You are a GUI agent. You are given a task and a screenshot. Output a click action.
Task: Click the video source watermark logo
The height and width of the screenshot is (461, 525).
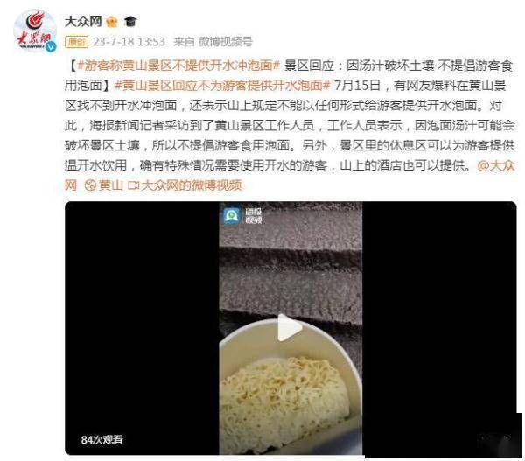pyautogui.click(x=242, y=215)
